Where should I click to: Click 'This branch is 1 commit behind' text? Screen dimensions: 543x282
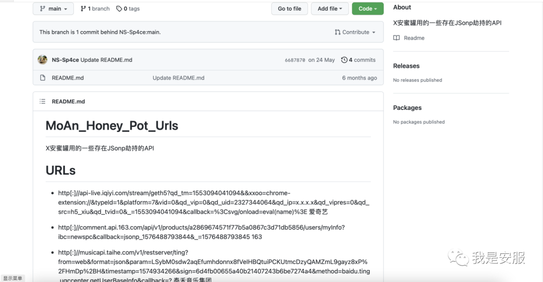tap(100, 32)
